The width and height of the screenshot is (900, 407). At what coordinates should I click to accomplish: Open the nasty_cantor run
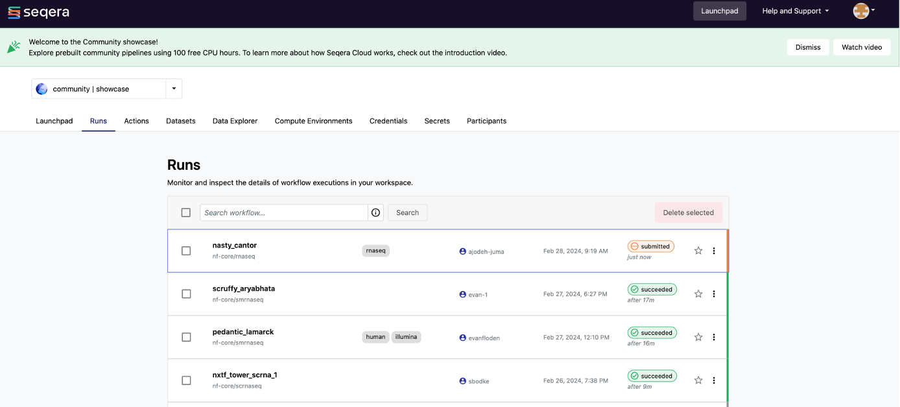coord(235,246)
